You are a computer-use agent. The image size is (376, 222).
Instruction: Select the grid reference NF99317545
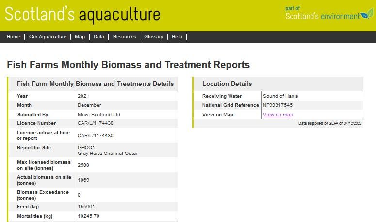pyautogui.click(x=278, y=105)
